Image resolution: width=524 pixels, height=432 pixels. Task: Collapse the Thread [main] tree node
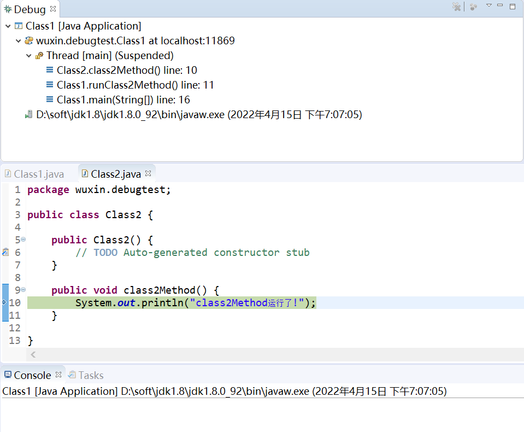pyautogui.click(x=29, y=55)
